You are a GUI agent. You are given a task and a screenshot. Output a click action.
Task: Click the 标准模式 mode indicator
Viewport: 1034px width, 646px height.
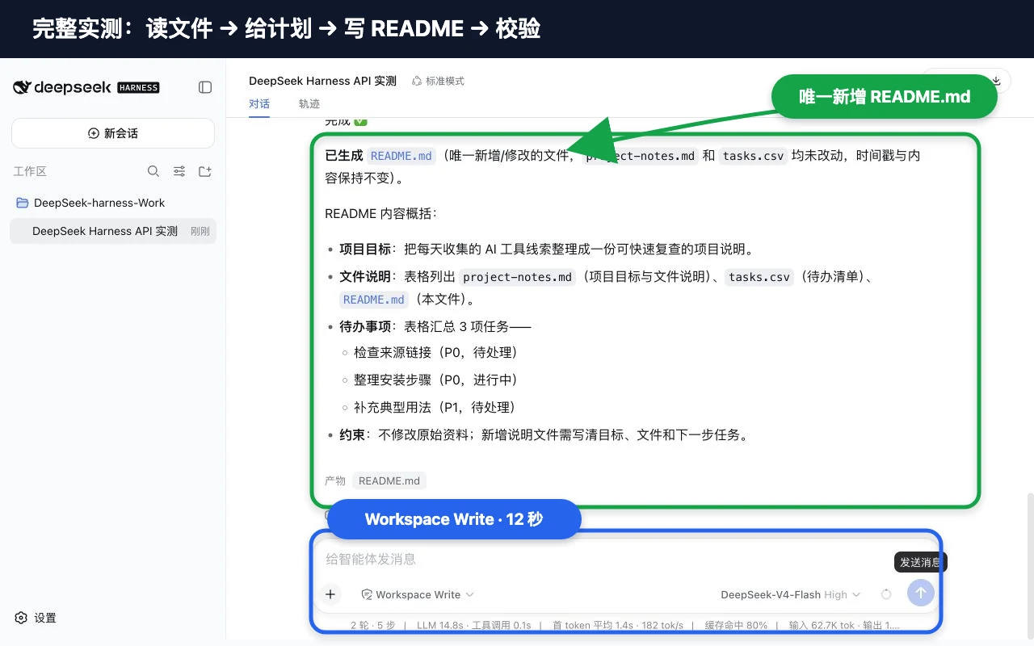(438, 81)
